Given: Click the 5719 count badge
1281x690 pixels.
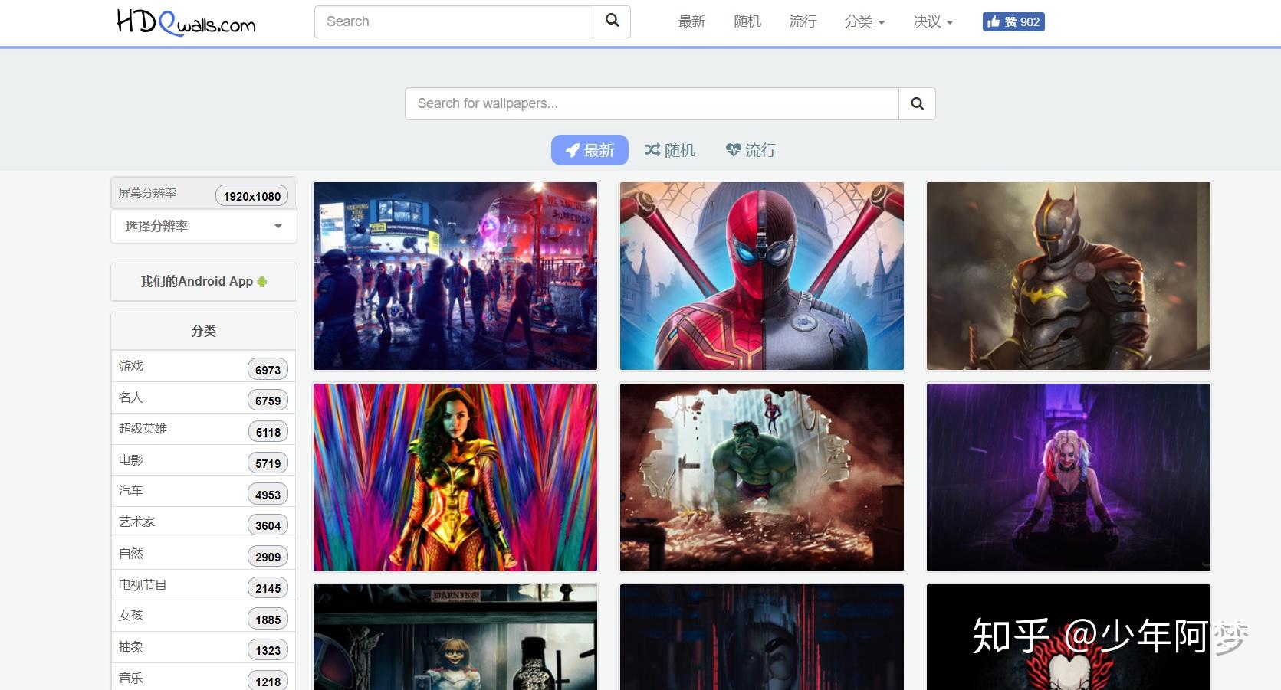Looking at the screenshot, I should click(x=268, y=463).
